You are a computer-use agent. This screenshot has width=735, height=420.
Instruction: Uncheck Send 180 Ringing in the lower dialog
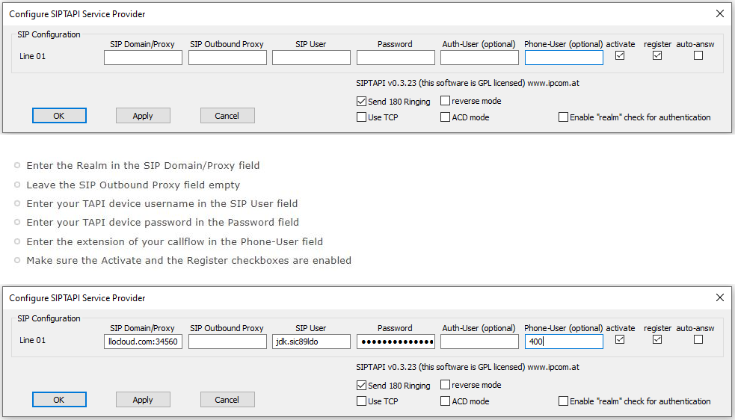point(362,386)
